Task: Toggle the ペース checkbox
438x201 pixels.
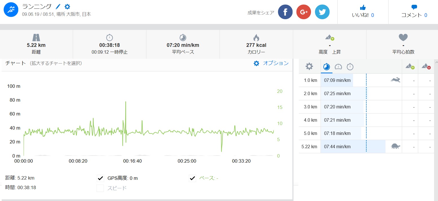Action: pos(192,178)
